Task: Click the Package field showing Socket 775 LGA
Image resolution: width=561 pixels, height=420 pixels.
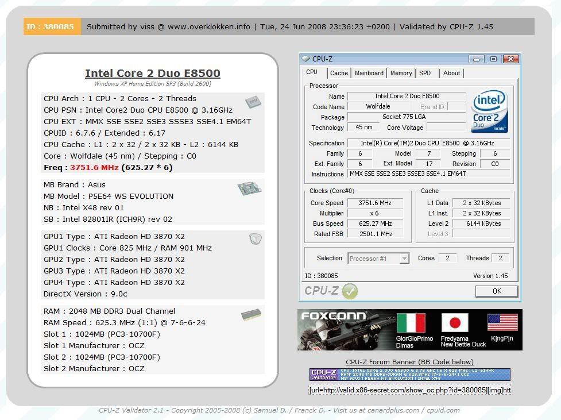Action: click(407, 117)
